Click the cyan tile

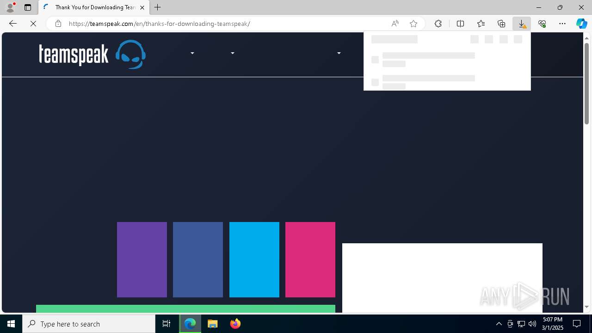click(x=254, y=259)
